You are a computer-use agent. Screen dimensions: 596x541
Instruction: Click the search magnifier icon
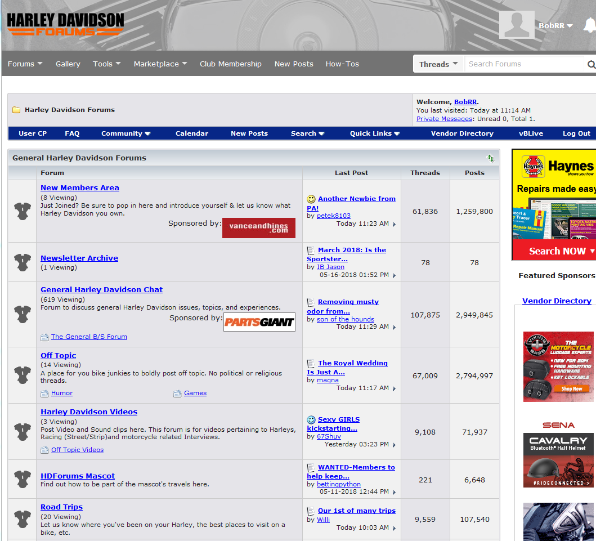[591, 65]
